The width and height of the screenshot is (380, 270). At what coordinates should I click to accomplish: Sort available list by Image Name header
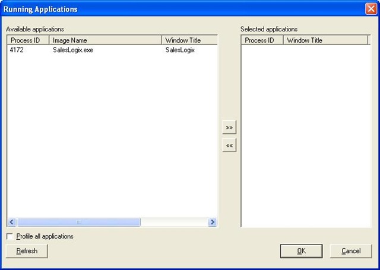pos(105,40)
